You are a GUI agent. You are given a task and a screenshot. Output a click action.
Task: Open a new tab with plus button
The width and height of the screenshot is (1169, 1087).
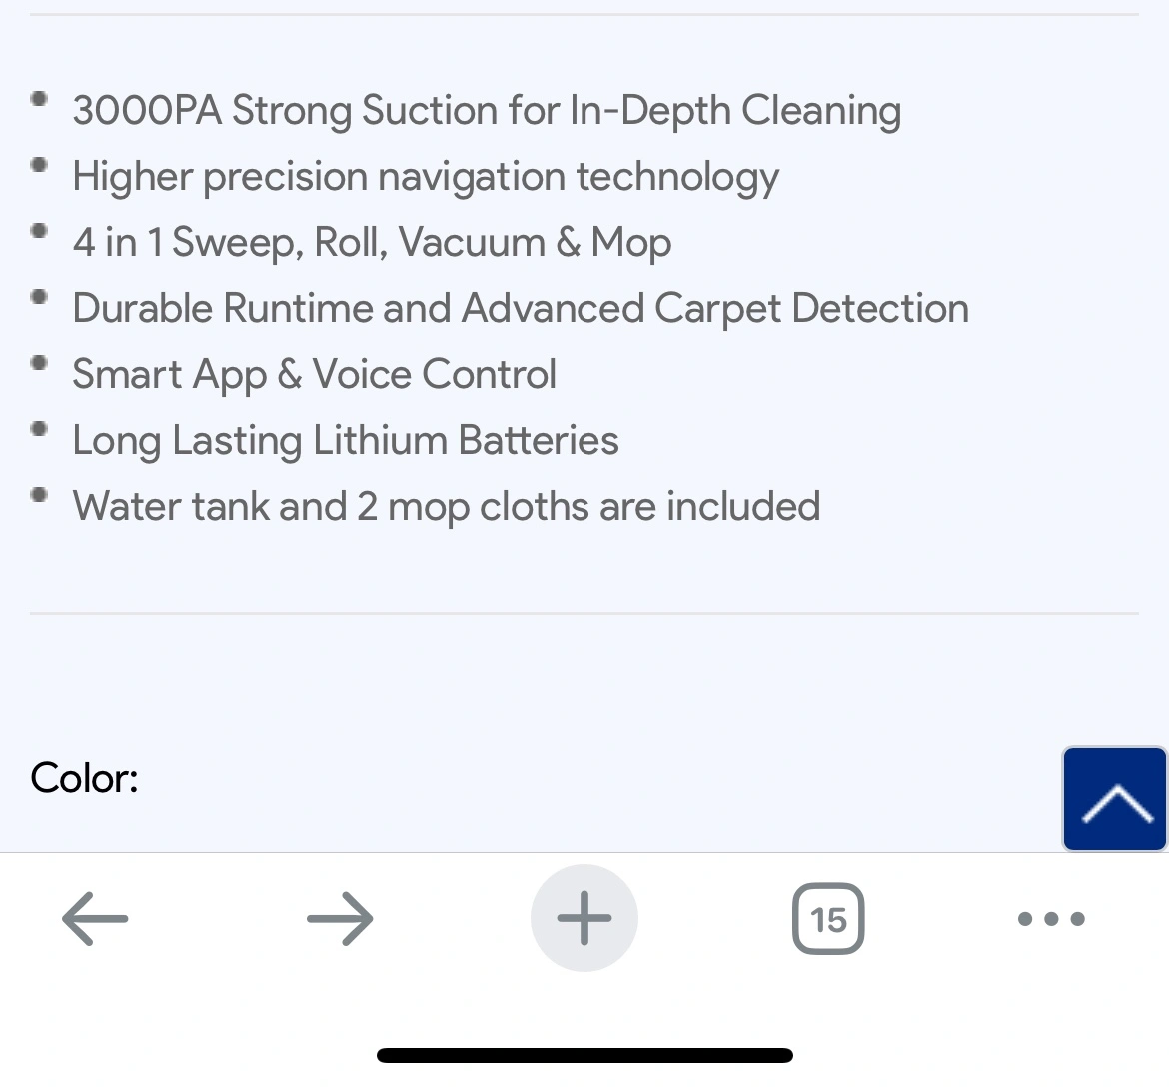coord(584,918)
